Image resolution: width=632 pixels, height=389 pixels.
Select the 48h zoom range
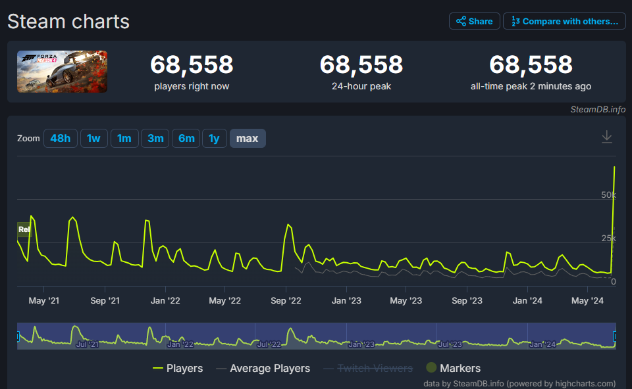pos(60,139)
